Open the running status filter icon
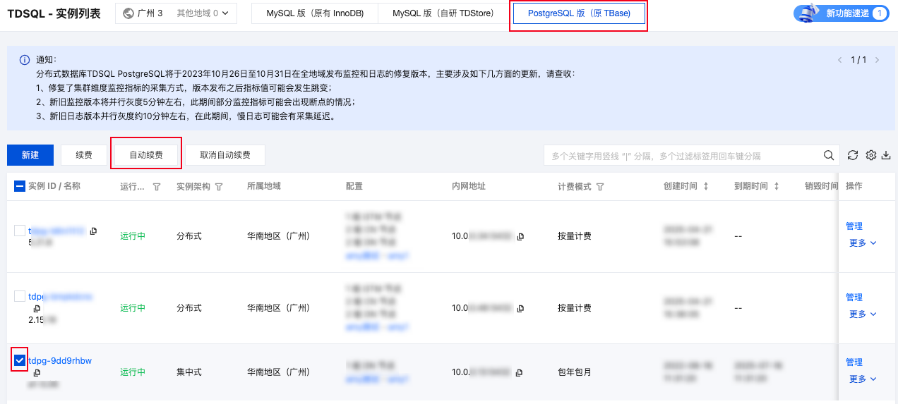Viewport: 898px width, 404px height. click(x=157, y=187)
